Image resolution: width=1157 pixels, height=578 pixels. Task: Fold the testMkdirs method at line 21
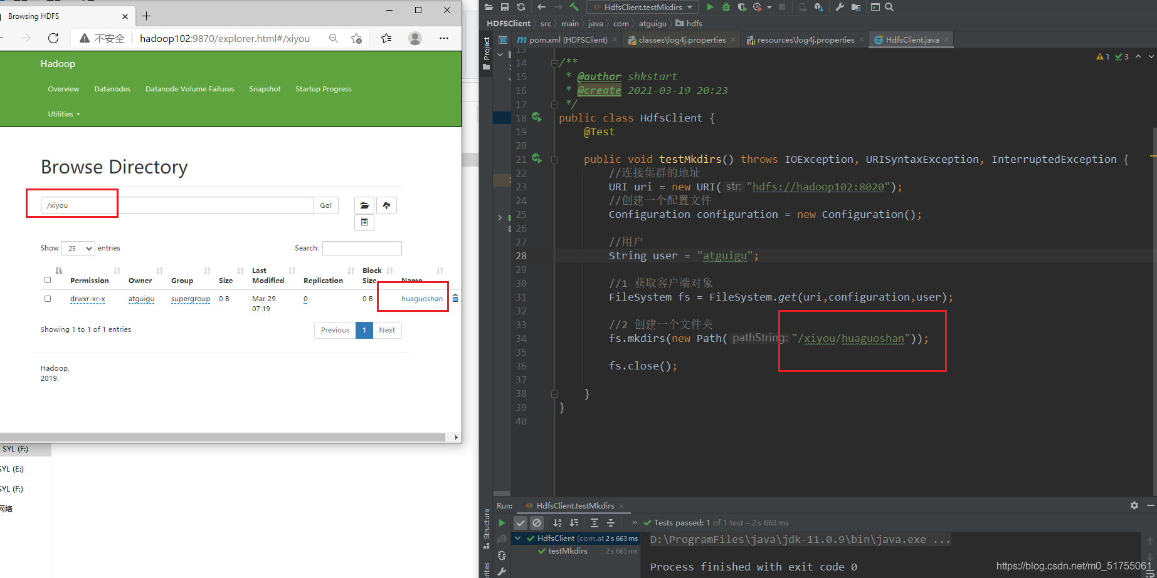[x=554, y=160]
